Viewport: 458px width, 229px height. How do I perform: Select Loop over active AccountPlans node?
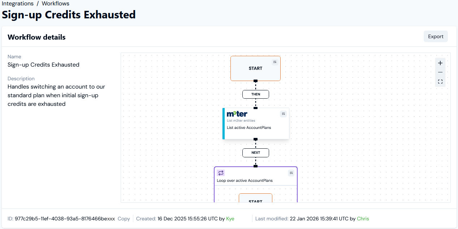click(256, 184)
